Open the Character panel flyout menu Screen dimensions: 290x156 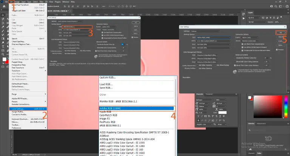pos(236,94)
